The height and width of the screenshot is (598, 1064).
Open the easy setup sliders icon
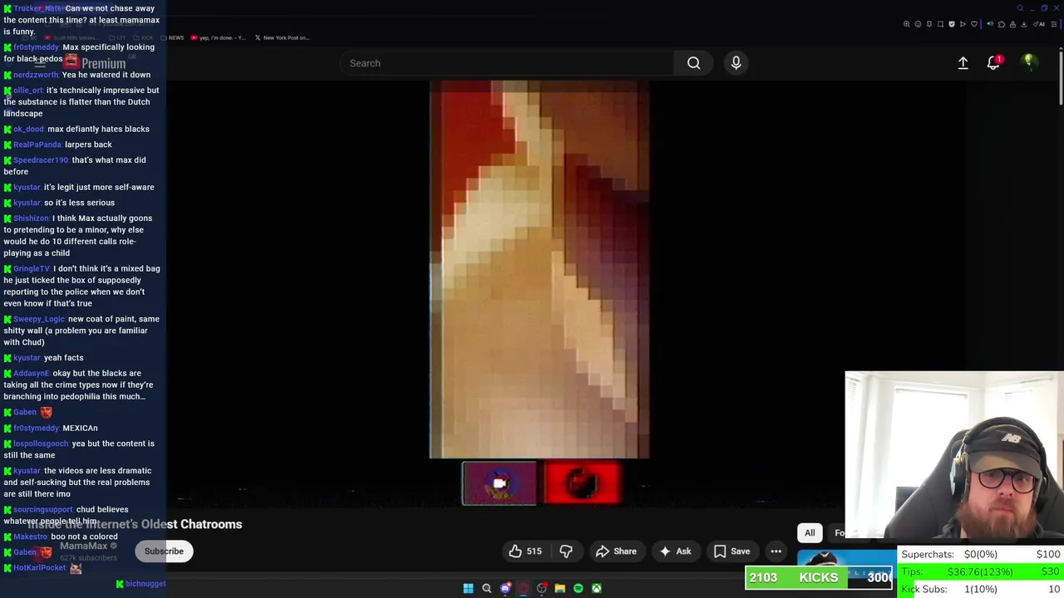[x=1054, y=24]
